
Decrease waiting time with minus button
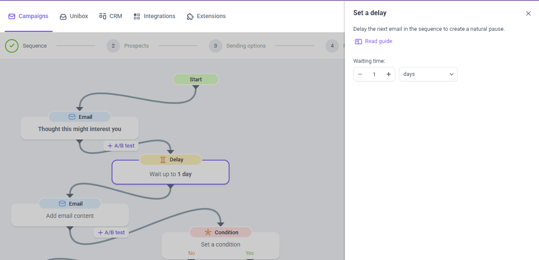pos(360,74)
